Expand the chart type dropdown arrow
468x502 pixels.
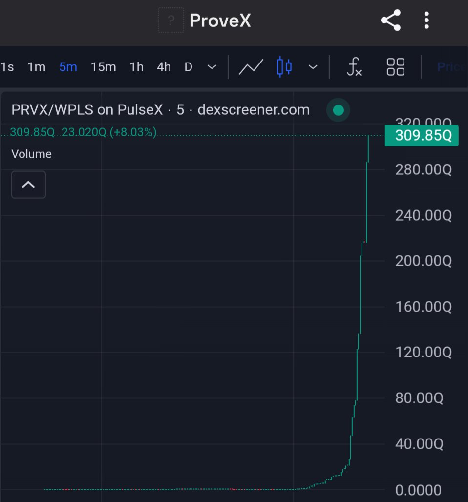point(313,67)
